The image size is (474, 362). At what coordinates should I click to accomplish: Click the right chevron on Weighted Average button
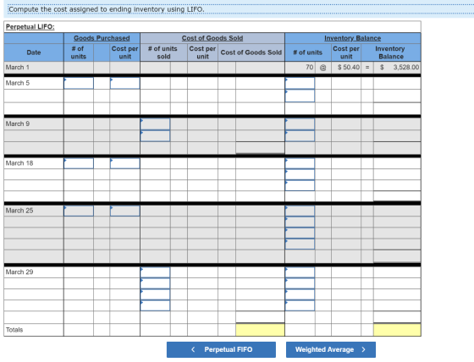click(x=363, y=349)
